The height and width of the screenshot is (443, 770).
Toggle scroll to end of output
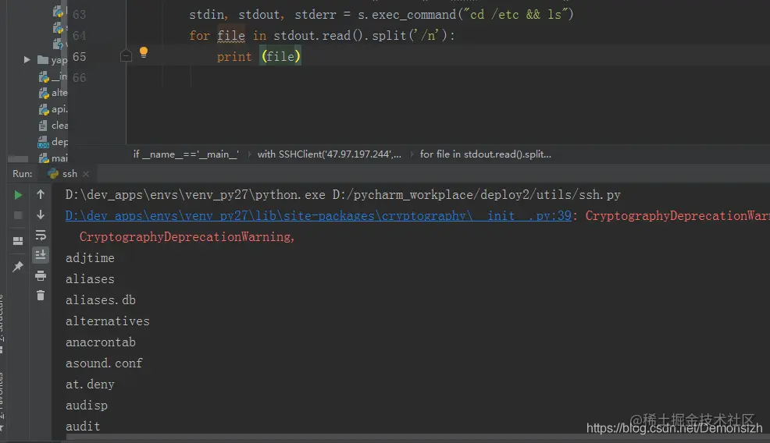point(41,255)
